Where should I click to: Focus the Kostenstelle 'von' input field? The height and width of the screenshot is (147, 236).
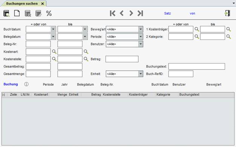click(38, 59)
